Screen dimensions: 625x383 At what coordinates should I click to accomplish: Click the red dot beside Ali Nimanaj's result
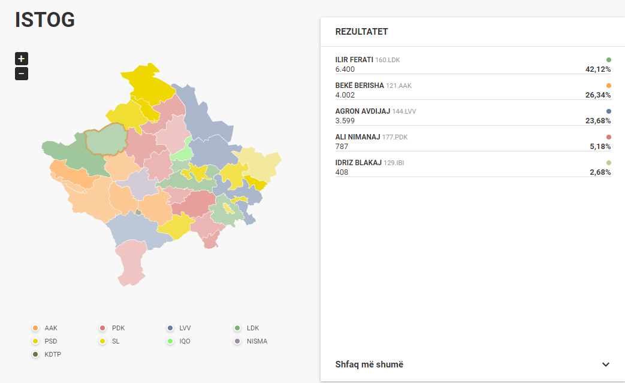click(609, 137)
